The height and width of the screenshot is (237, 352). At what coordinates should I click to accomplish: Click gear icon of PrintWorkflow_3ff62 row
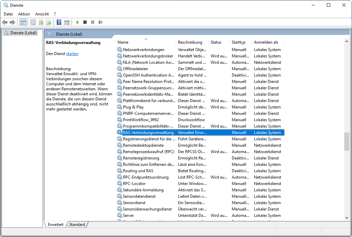120,120
